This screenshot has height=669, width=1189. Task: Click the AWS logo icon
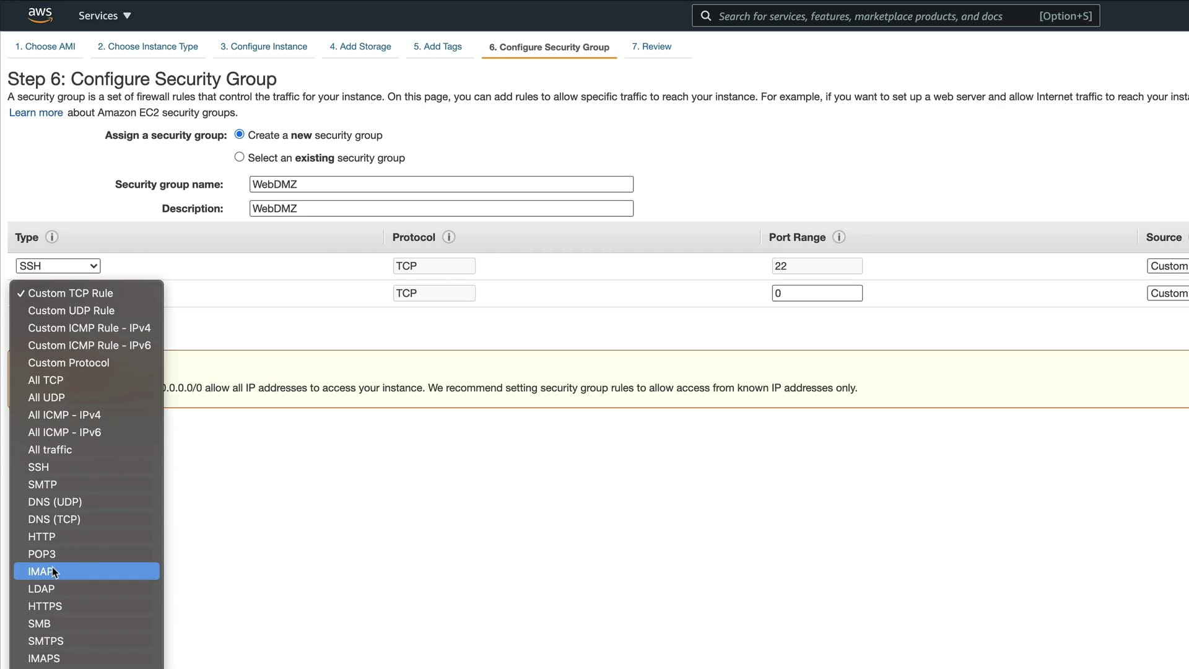[x=40, y=15]
